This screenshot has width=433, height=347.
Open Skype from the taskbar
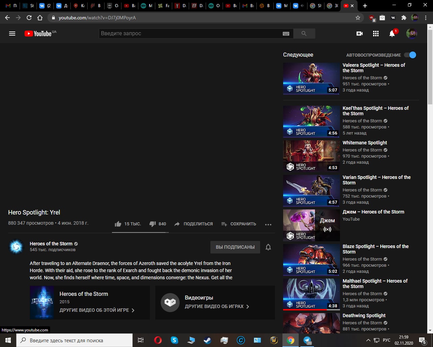(175, 340)
